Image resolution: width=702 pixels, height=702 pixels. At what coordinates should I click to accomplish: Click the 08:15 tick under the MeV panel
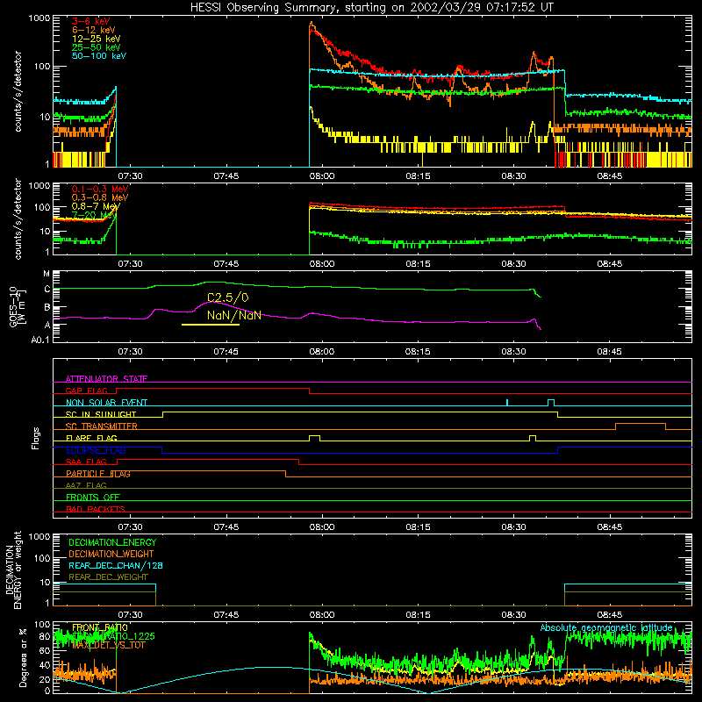click(x=418, y=264)
